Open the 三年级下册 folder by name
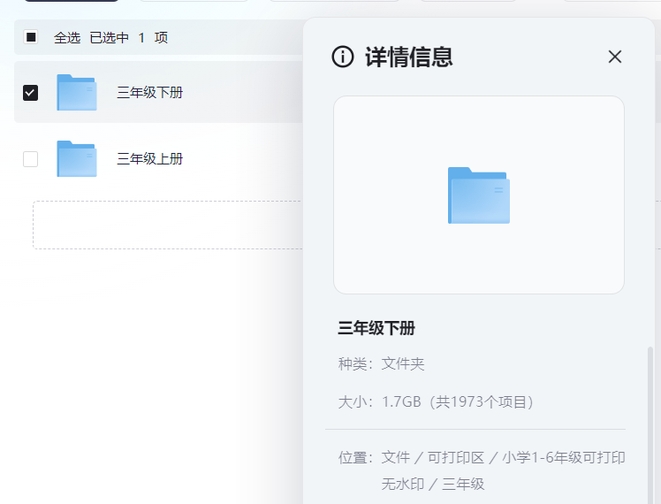The width and height of the screenshot is (661, 504). pyautogui.click(x=149, y=93)
